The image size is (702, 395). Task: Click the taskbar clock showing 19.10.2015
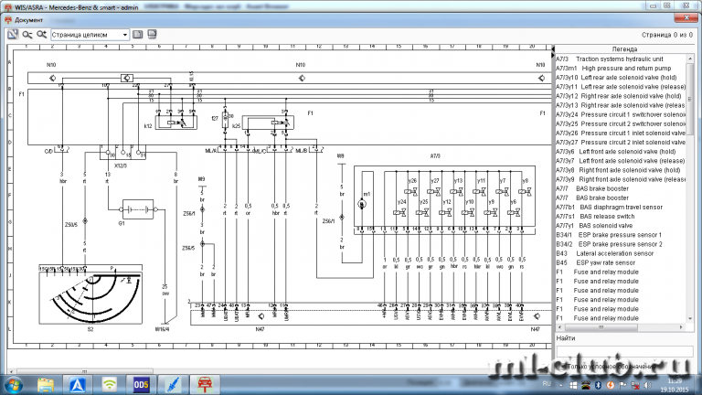(x=675, y=385)
